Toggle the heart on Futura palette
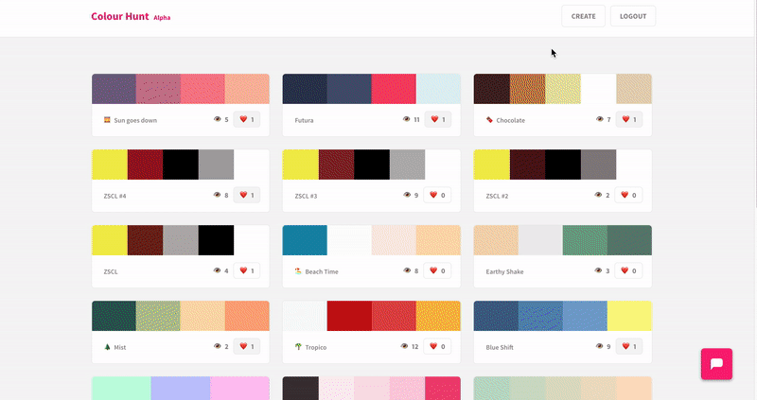Viewport: 757px width, 400px height. pyautogui.click(x=438, y=119)
